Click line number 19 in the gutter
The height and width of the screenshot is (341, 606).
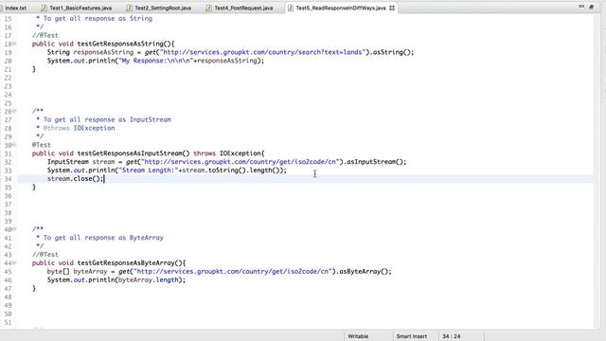tap(9, 52)
